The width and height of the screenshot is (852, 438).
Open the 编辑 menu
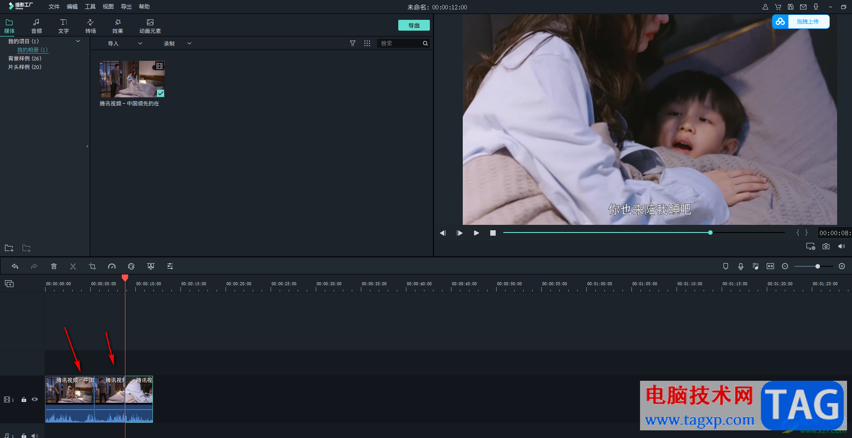point(72,7)
